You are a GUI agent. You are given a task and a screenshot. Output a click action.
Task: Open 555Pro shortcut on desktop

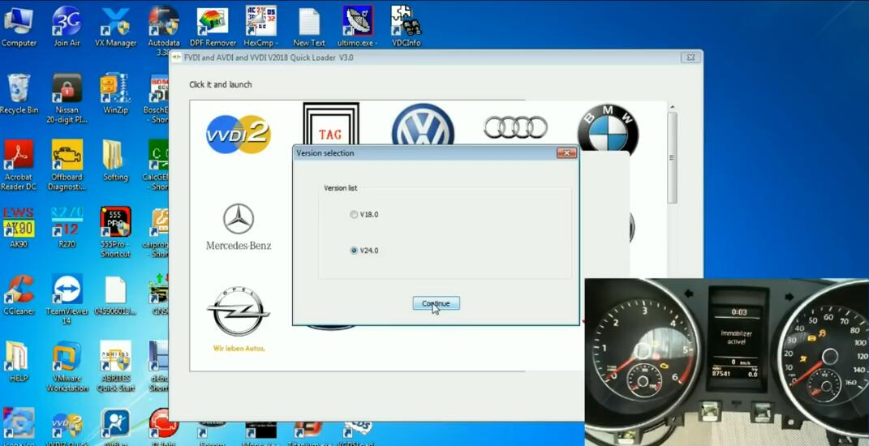115,232
